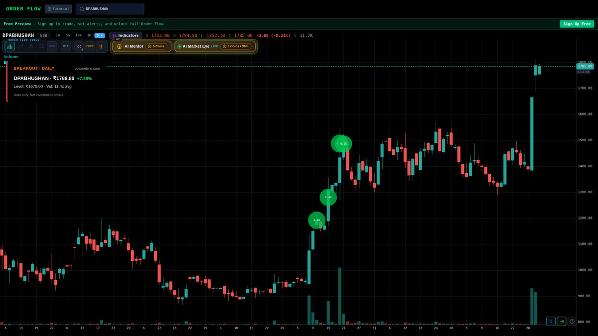Click the jump-to-latest arrow icon
Screen dimensions: 598x336
point(562,322)
